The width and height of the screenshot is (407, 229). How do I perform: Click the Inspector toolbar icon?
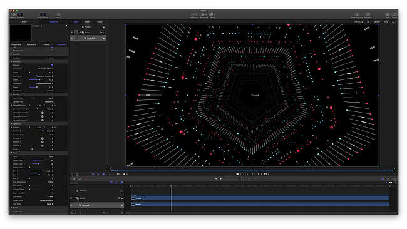click(x=20, y=15)
